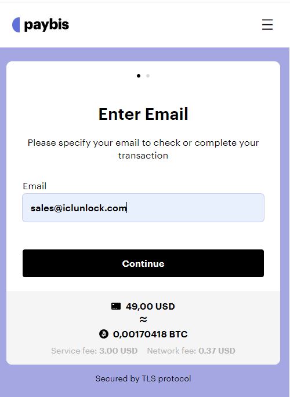
Task: Click the Email field label
Action: point(34,186)
